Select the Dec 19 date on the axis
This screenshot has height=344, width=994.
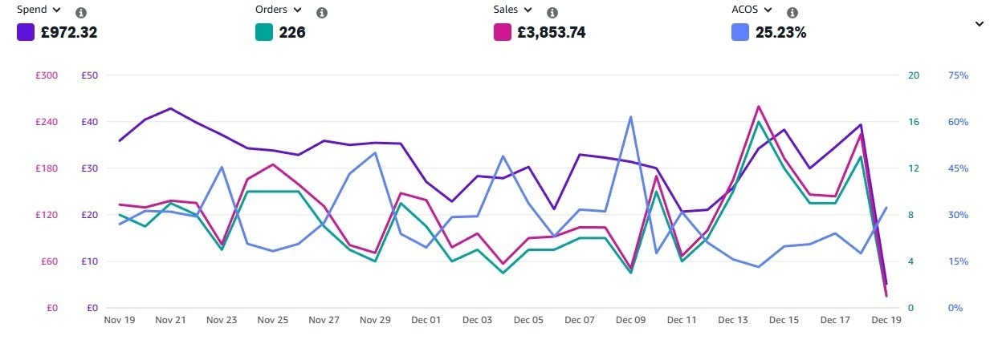(x=886, y=320)
